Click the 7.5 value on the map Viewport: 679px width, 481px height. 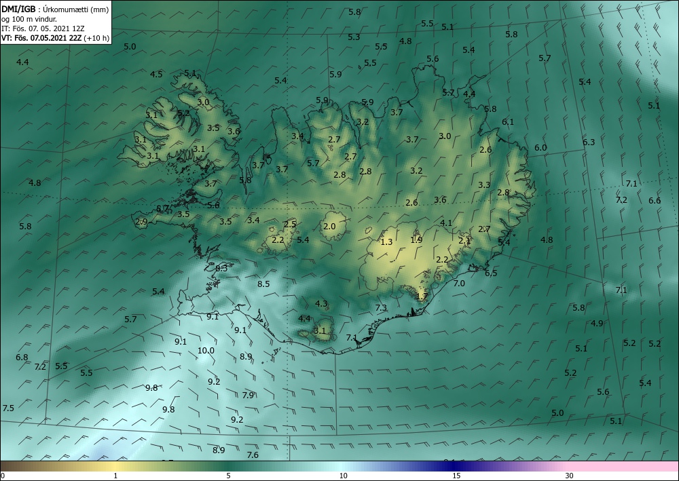[8, 408]
